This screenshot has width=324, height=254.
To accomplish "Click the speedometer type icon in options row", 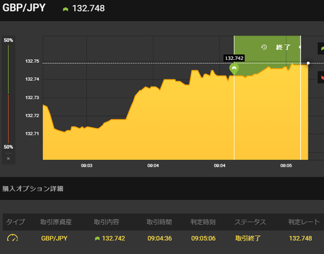I will pos(12,238).
